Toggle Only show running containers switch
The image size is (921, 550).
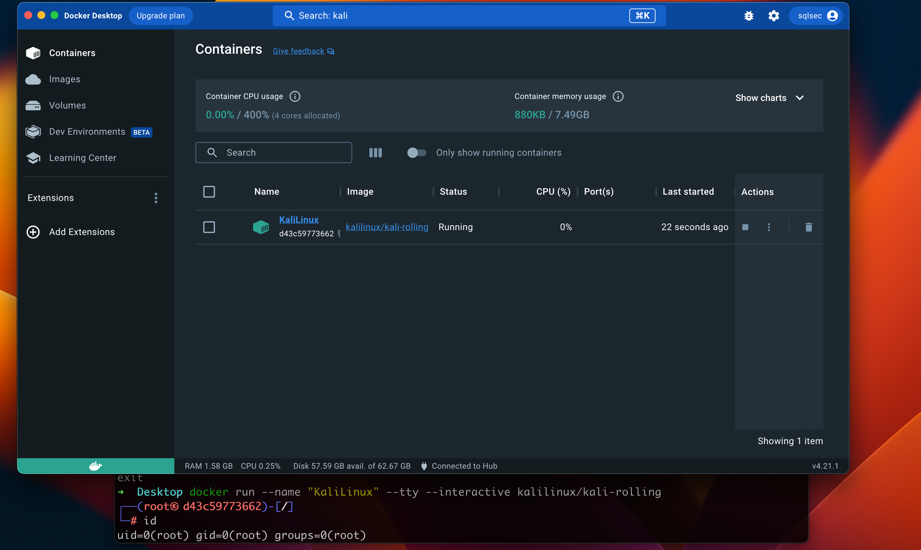pos(416,153)
